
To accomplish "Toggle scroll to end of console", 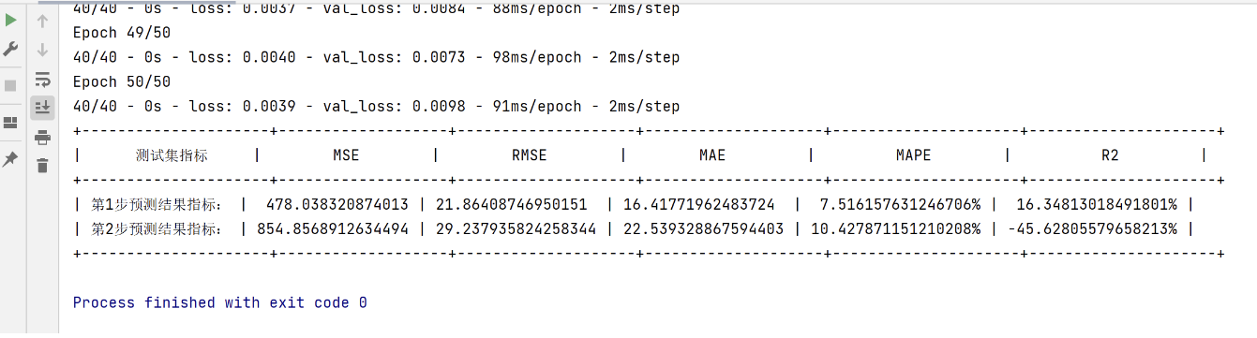I will (42, 108).
